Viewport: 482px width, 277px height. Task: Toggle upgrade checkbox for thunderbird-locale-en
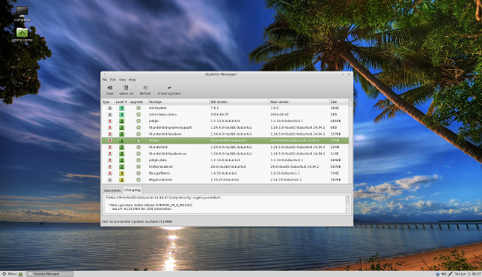pos(139,134)
